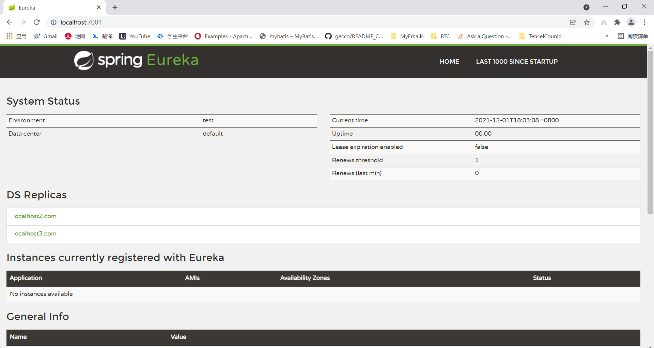
Task: Open the localhost2.com replica link
Action: coord(35,216)
